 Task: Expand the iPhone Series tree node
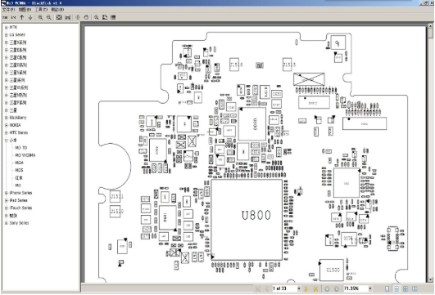pos(6,193)
